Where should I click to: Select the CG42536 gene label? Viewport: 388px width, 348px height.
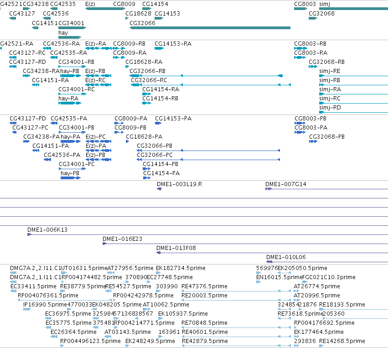56,13
